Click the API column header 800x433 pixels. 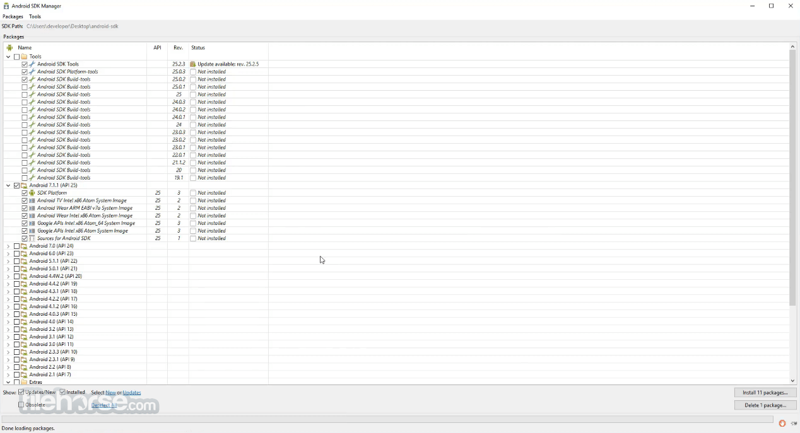click(157, 48)
